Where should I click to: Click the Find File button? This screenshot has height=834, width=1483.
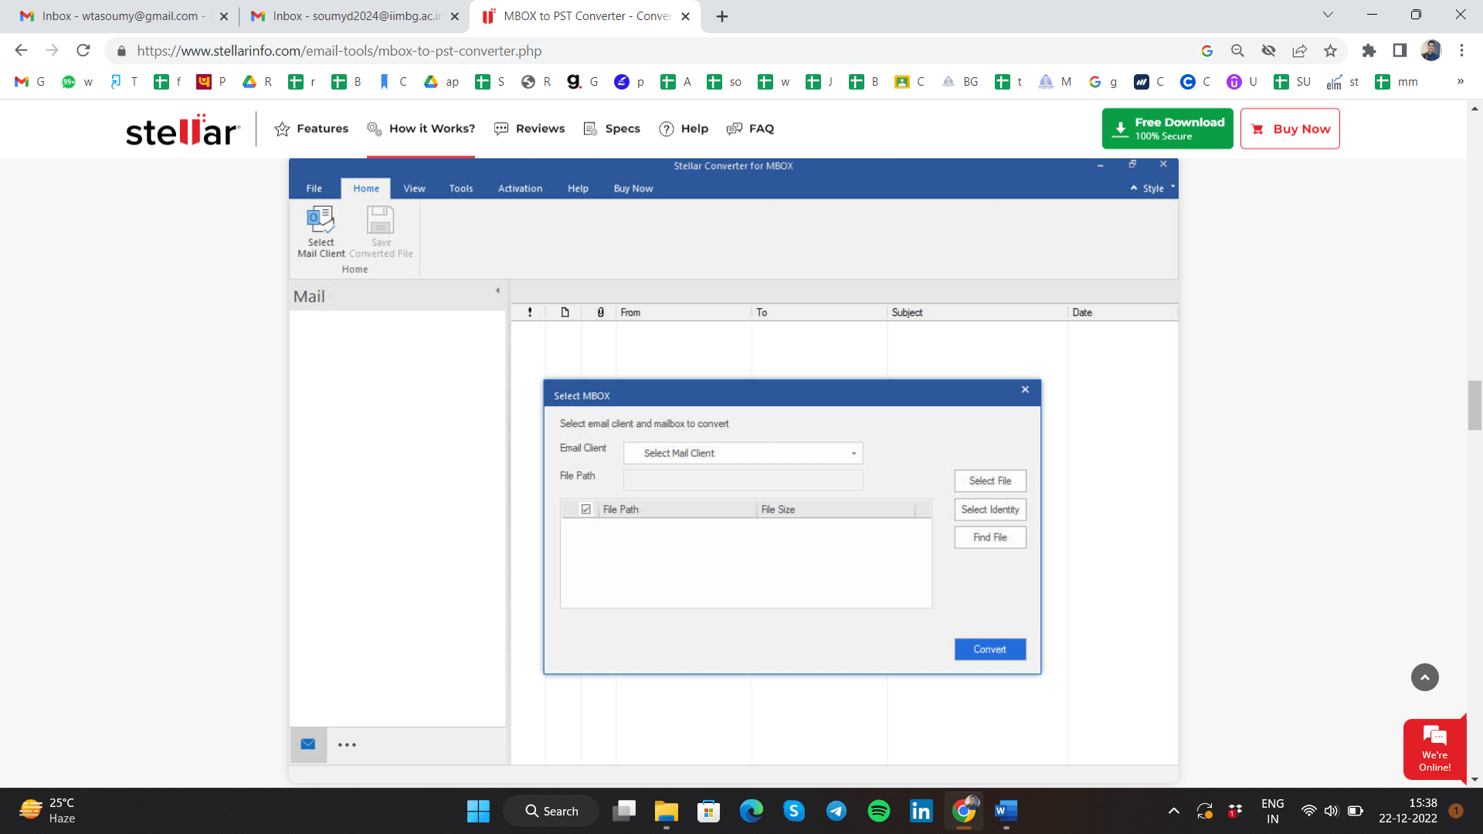tap(990, 537)
